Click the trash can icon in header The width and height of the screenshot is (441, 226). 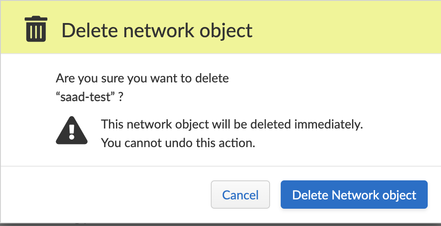pos(36,29)
